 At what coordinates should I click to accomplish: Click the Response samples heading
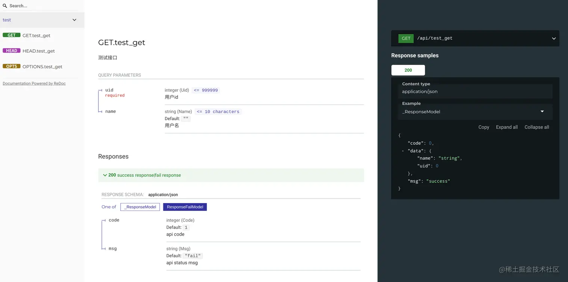click(x=415, y=55)
